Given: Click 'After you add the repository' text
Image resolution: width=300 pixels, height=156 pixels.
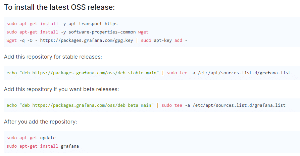Looking at the screenshot, I should pos(40,122).
